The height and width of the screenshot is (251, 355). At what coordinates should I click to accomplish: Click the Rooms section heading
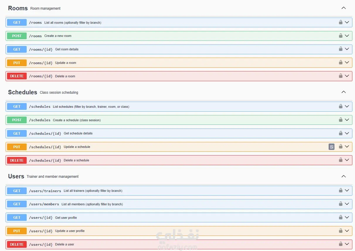coord(18,8)
